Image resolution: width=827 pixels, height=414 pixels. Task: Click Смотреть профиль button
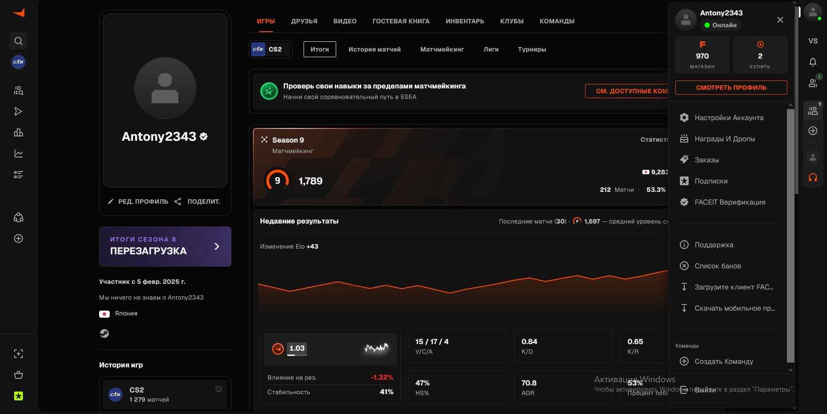[731, 88]
